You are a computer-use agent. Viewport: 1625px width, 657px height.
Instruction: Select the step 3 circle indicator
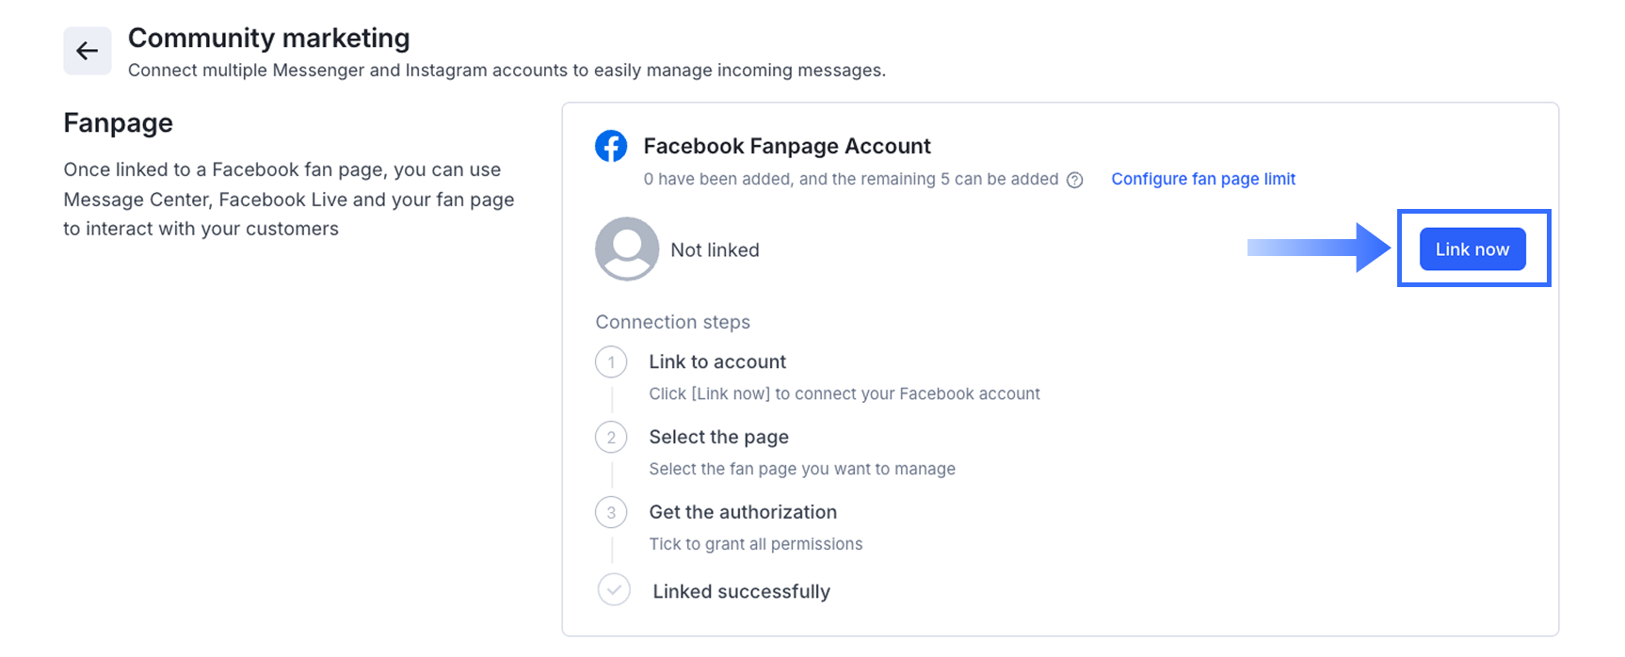coord(611,513)
